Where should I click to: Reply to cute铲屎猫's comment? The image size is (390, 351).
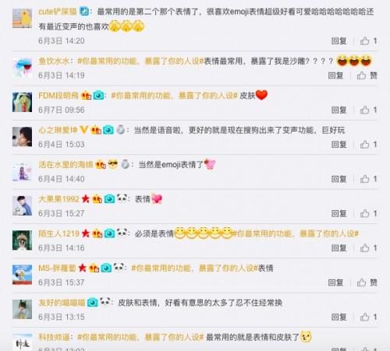[x=339, y=40]
